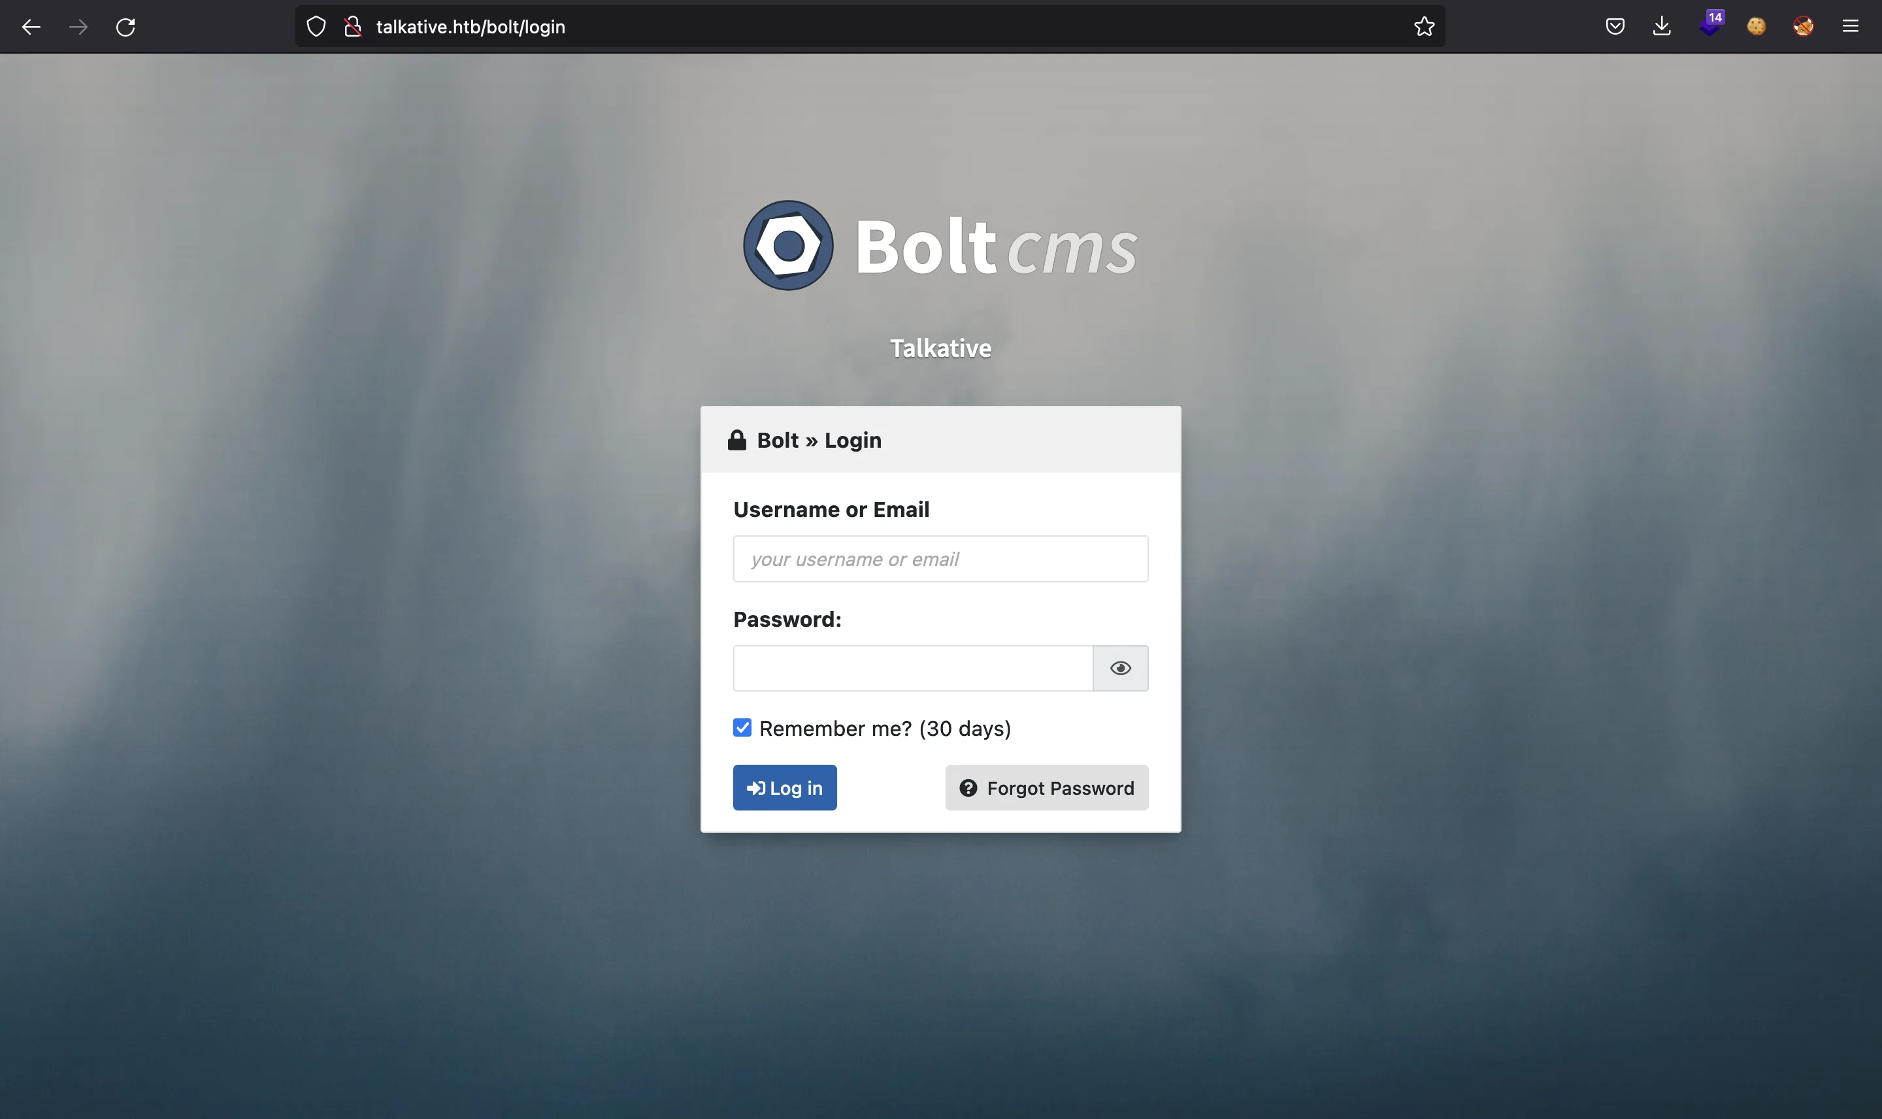The width and height of the screenshot is (1882, 1119).
Task: Click the Log in button
Action: coord(785,788)
